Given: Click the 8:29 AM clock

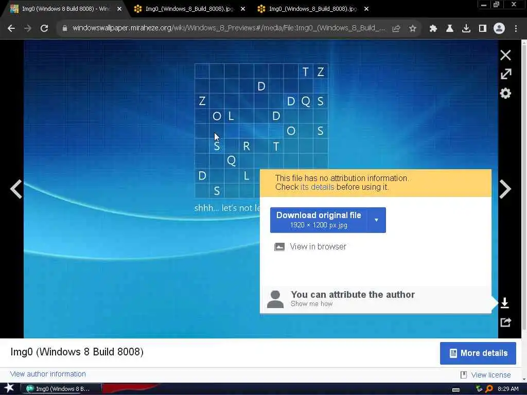Looking at the screenshot, I should [508, 389].
